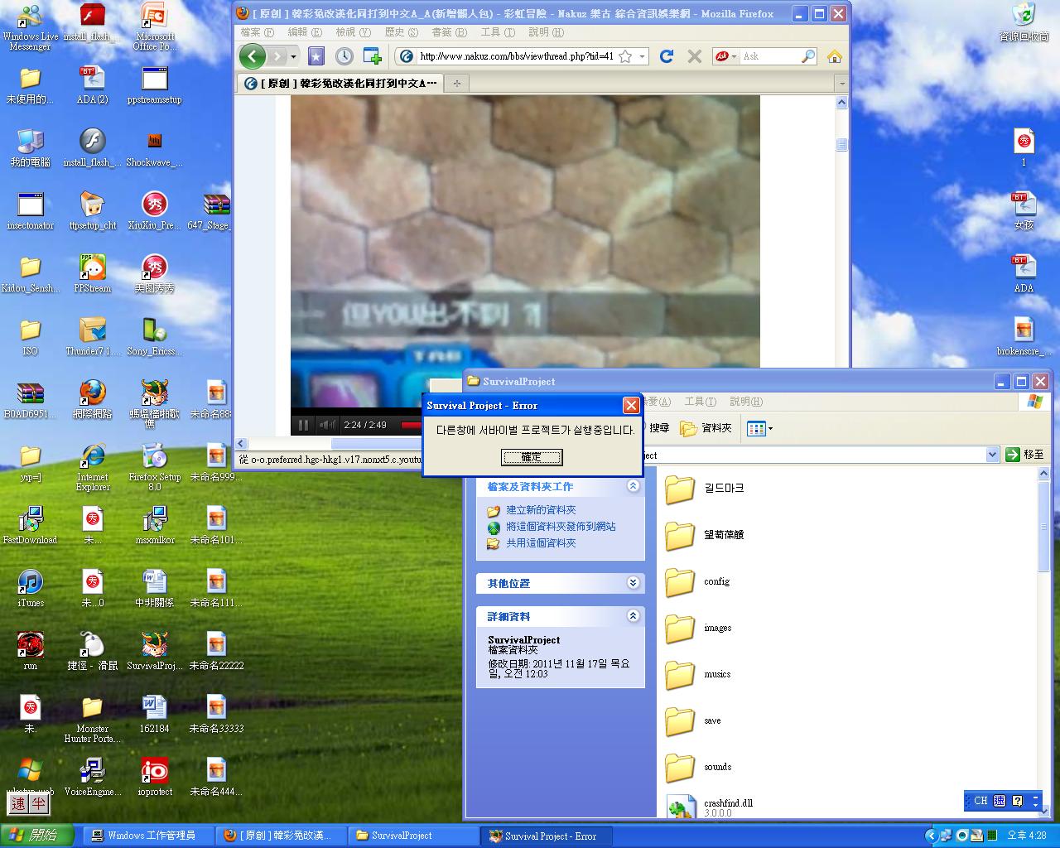Image resolution: width=1060 pixels, height=848 pixels.
Task: Go to the Firefox home page icon
Action: (x=834, y=56)
